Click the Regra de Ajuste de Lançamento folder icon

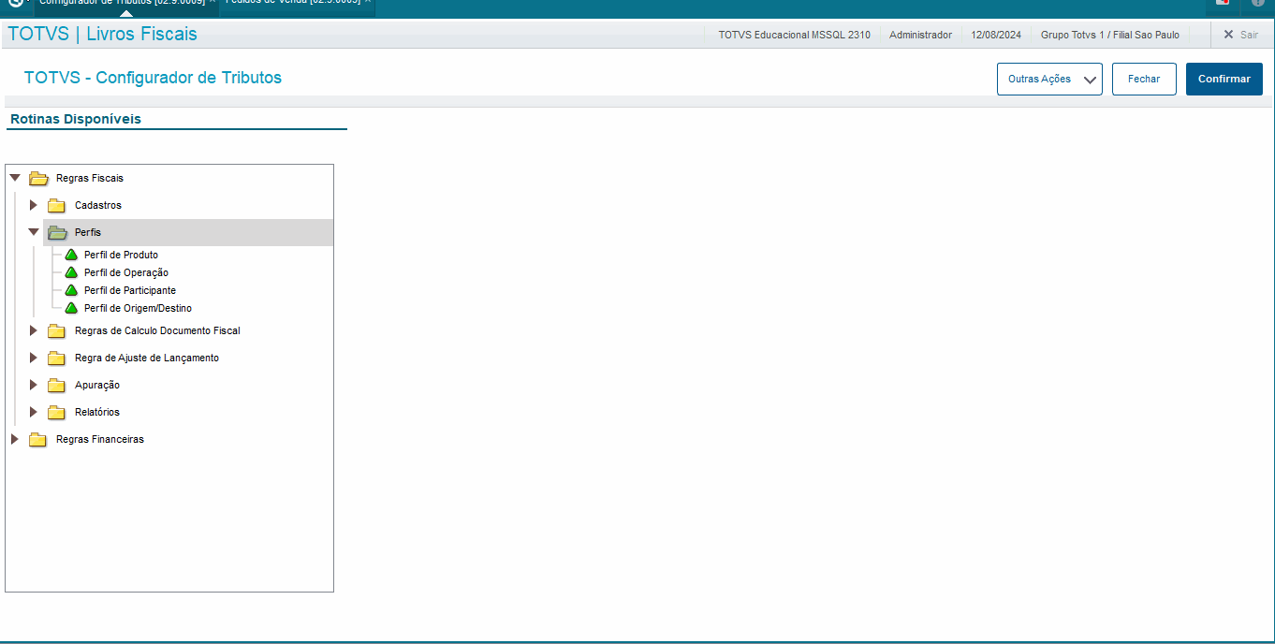pyautogui.click(x=57, y=358)
